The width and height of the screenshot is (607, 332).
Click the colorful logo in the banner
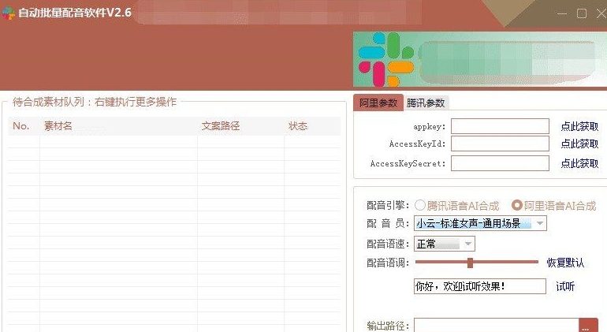(x=385, y=59)
